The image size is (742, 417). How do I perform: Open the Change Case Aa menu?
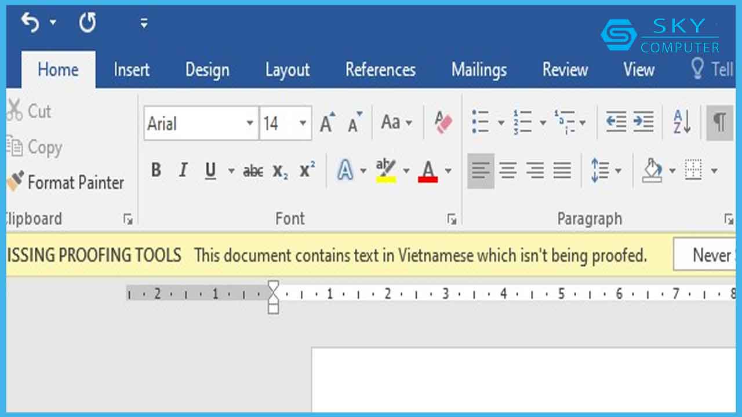pyautogui.click(x=397, y=122)
